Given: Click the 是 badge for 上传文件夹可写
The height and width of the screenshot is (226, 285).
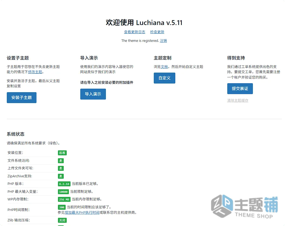Looking at the screenshot, I should [x=61, y=168].
